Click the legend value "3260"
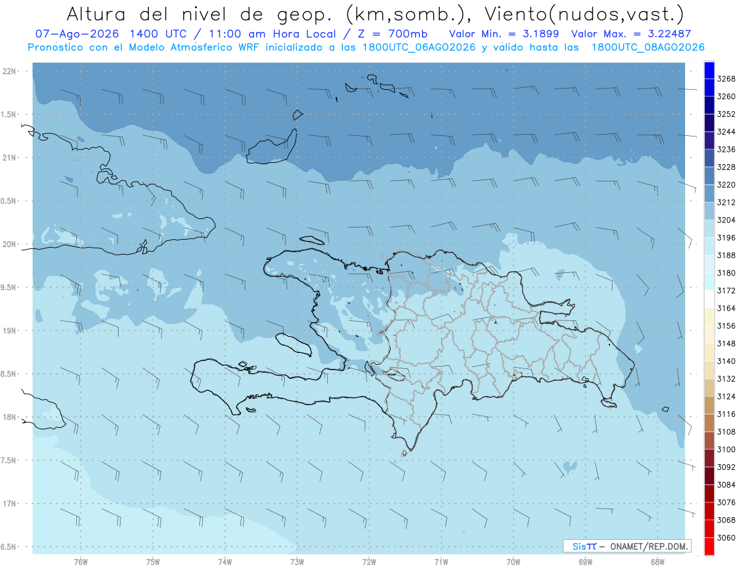This screenshot has width=738, height=570. 726,97
